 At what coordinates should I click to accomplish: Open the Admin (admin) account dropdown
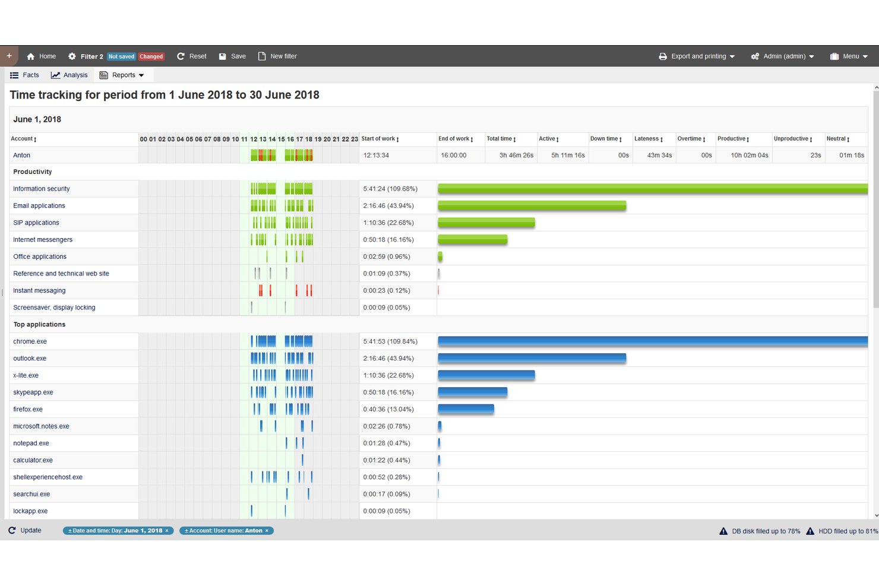click(x=782, y=56)
